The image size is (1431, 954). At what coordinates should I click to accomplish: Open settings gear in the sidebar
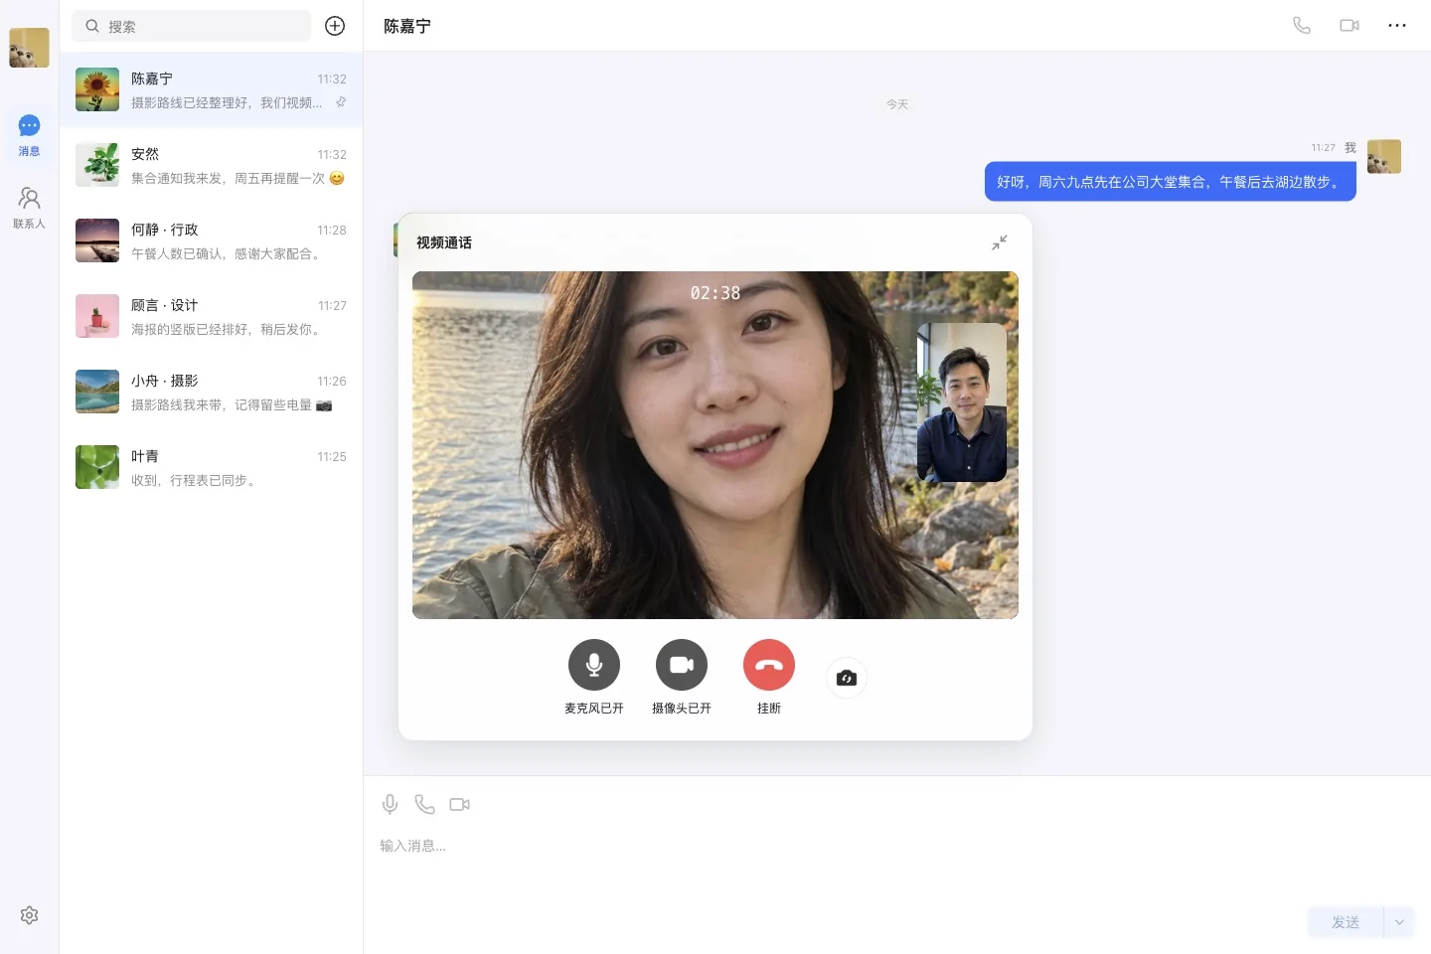[29, 915]
